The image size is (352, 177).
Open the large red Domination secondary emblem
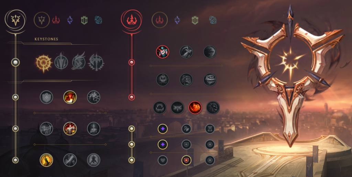[132, 20]
